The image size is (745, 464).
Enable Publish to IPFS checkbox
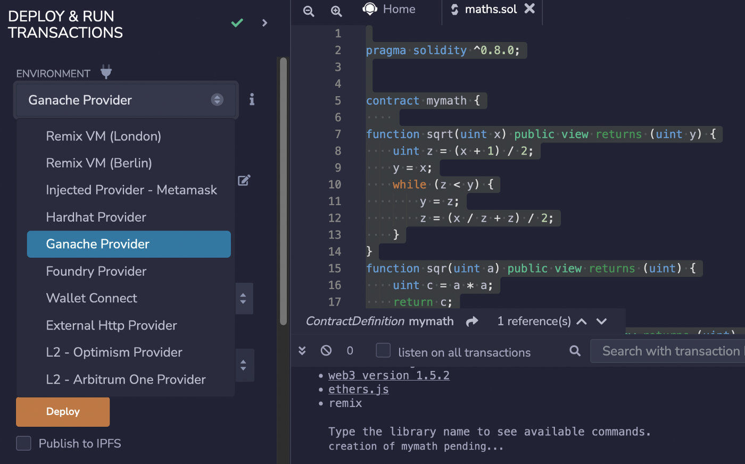tap(23, 443)
